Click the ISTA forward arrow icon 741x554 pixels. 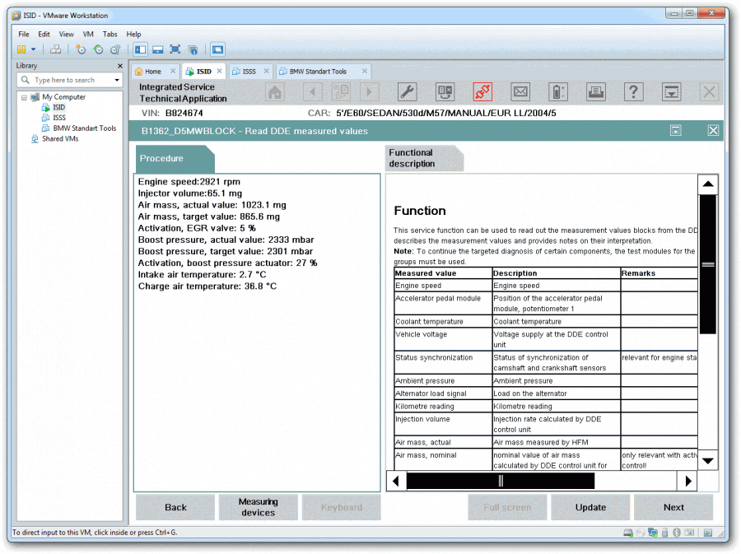370,91
